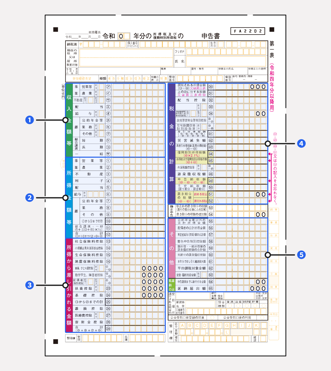
Task: Mark the 特農 circle next to 特農の表示
Action: (163, 78)
